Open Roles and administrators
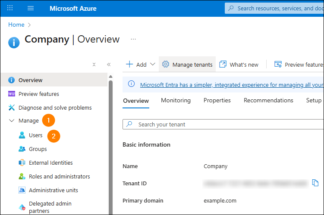The image size is (324, 215). pyautogui.click(x=60, y=176)
